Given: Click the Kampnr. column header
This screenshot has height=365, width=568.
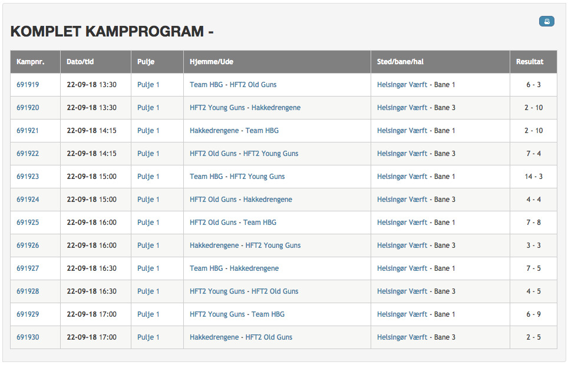Looking at the screenshot, I should coord(31,62).
